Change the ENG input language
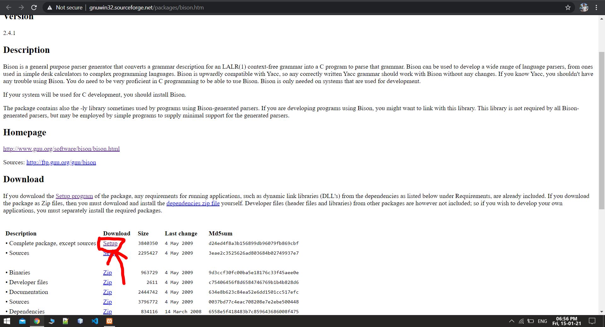This screenshot has height=327, width=605. (542, 321)
